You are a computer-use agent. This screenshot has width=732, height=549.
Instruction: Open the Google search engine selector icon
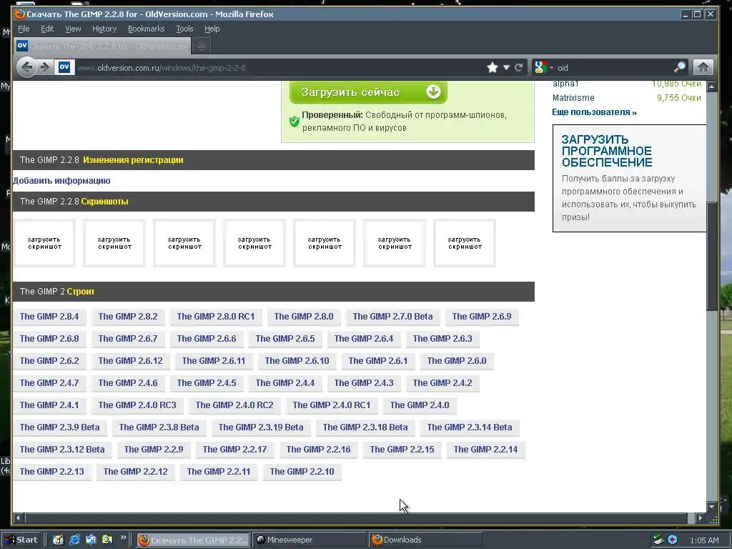pyautogui.click(x=540, y=68)
